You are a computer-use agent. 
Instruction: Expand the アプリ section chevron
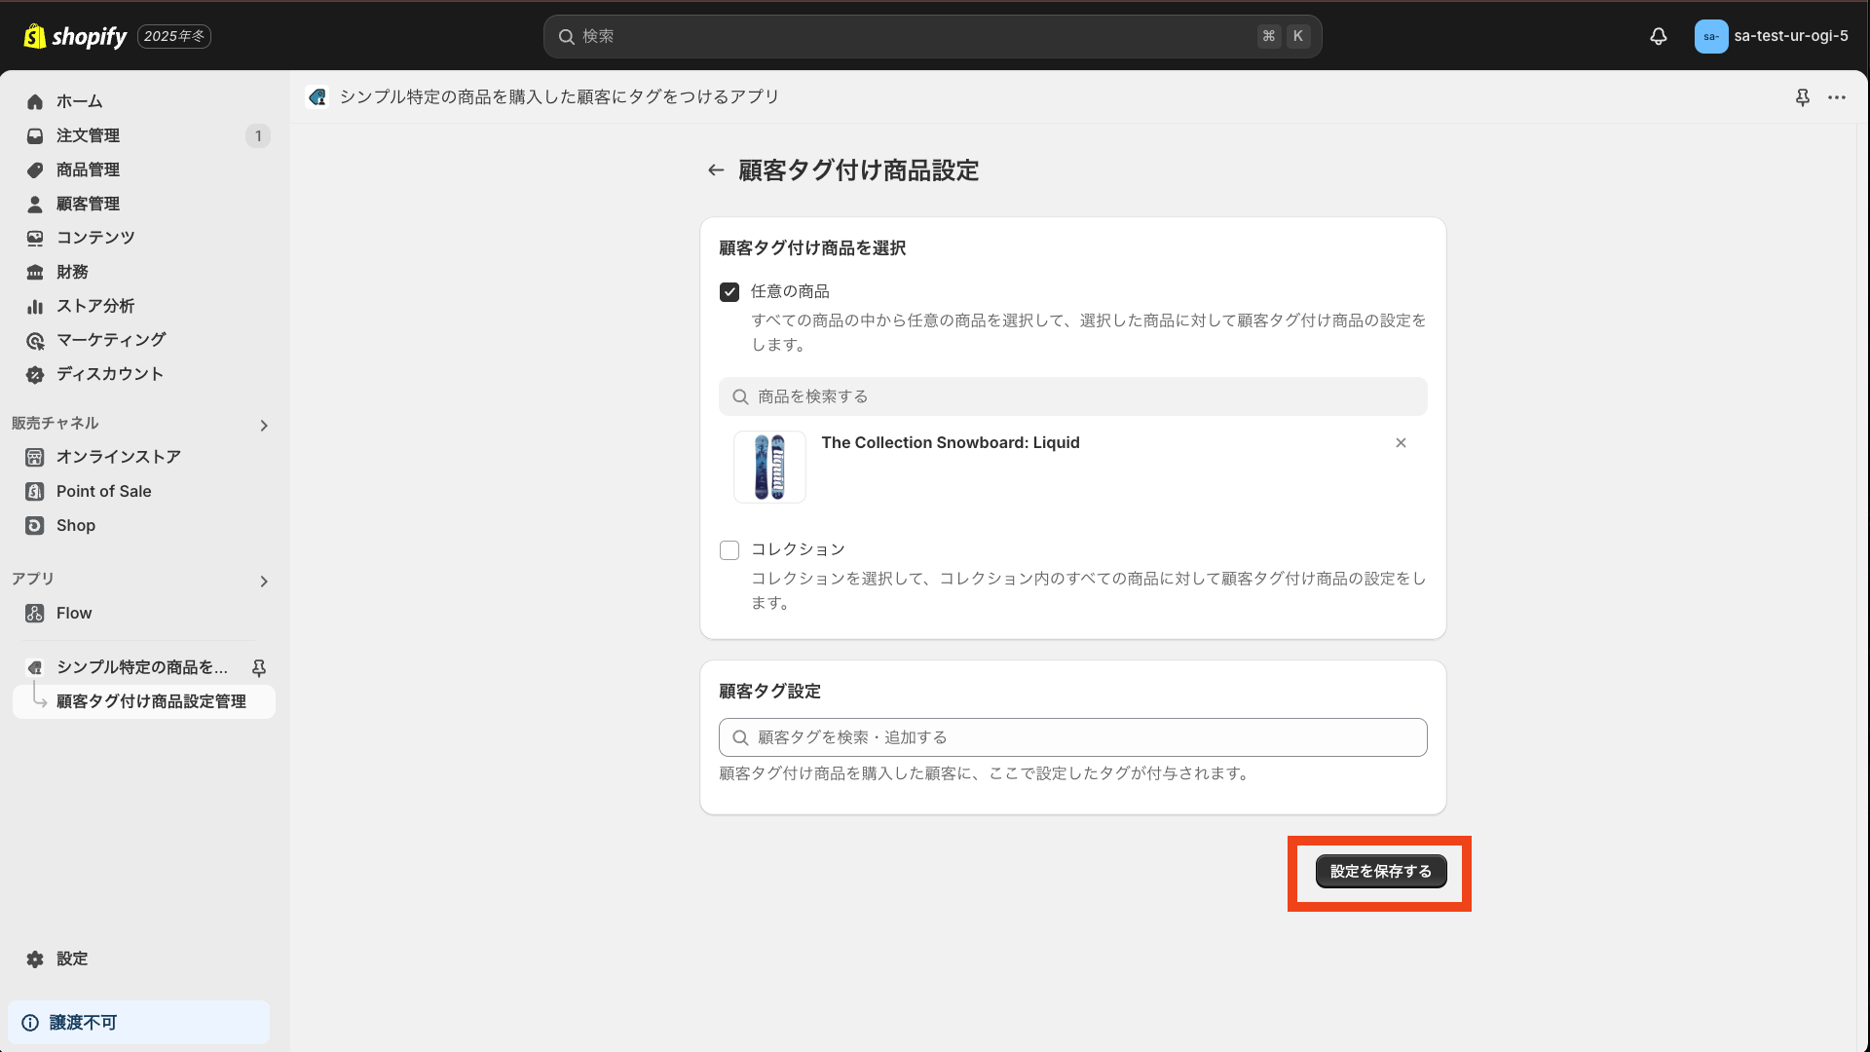click(x=263, y=582)
